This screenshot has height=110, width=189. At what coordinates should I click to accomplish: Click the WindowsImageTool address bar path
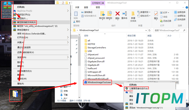(x=89, y=30)
